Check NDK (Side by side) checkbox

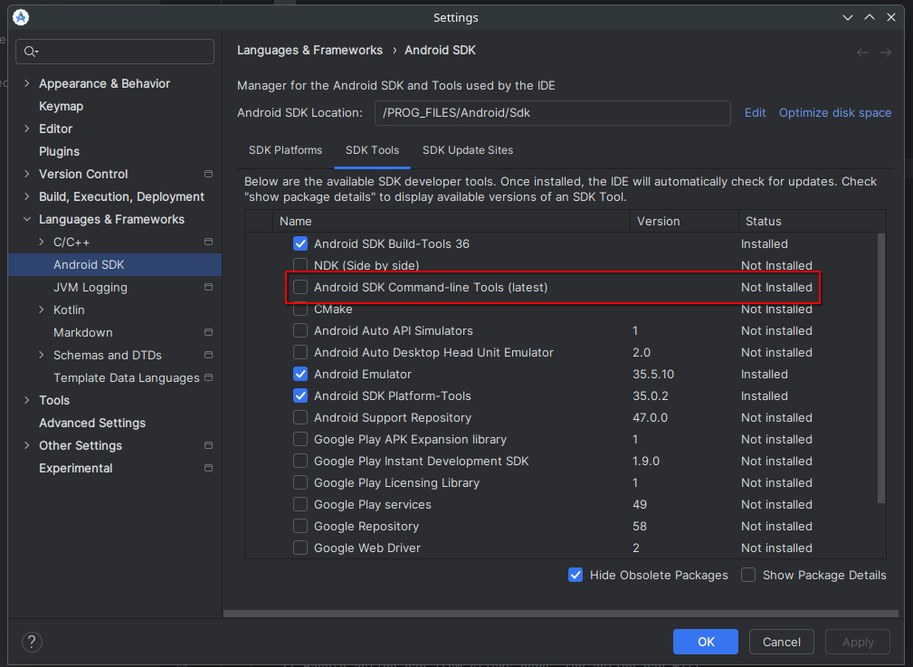(x=300, y=265)
